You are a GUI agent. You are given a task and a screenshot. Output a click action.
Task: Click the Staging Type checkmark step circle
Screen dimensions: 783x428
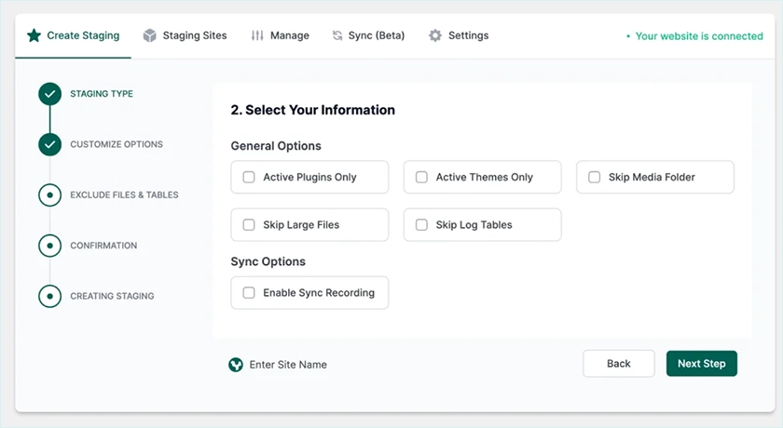[x=49, y=94]
